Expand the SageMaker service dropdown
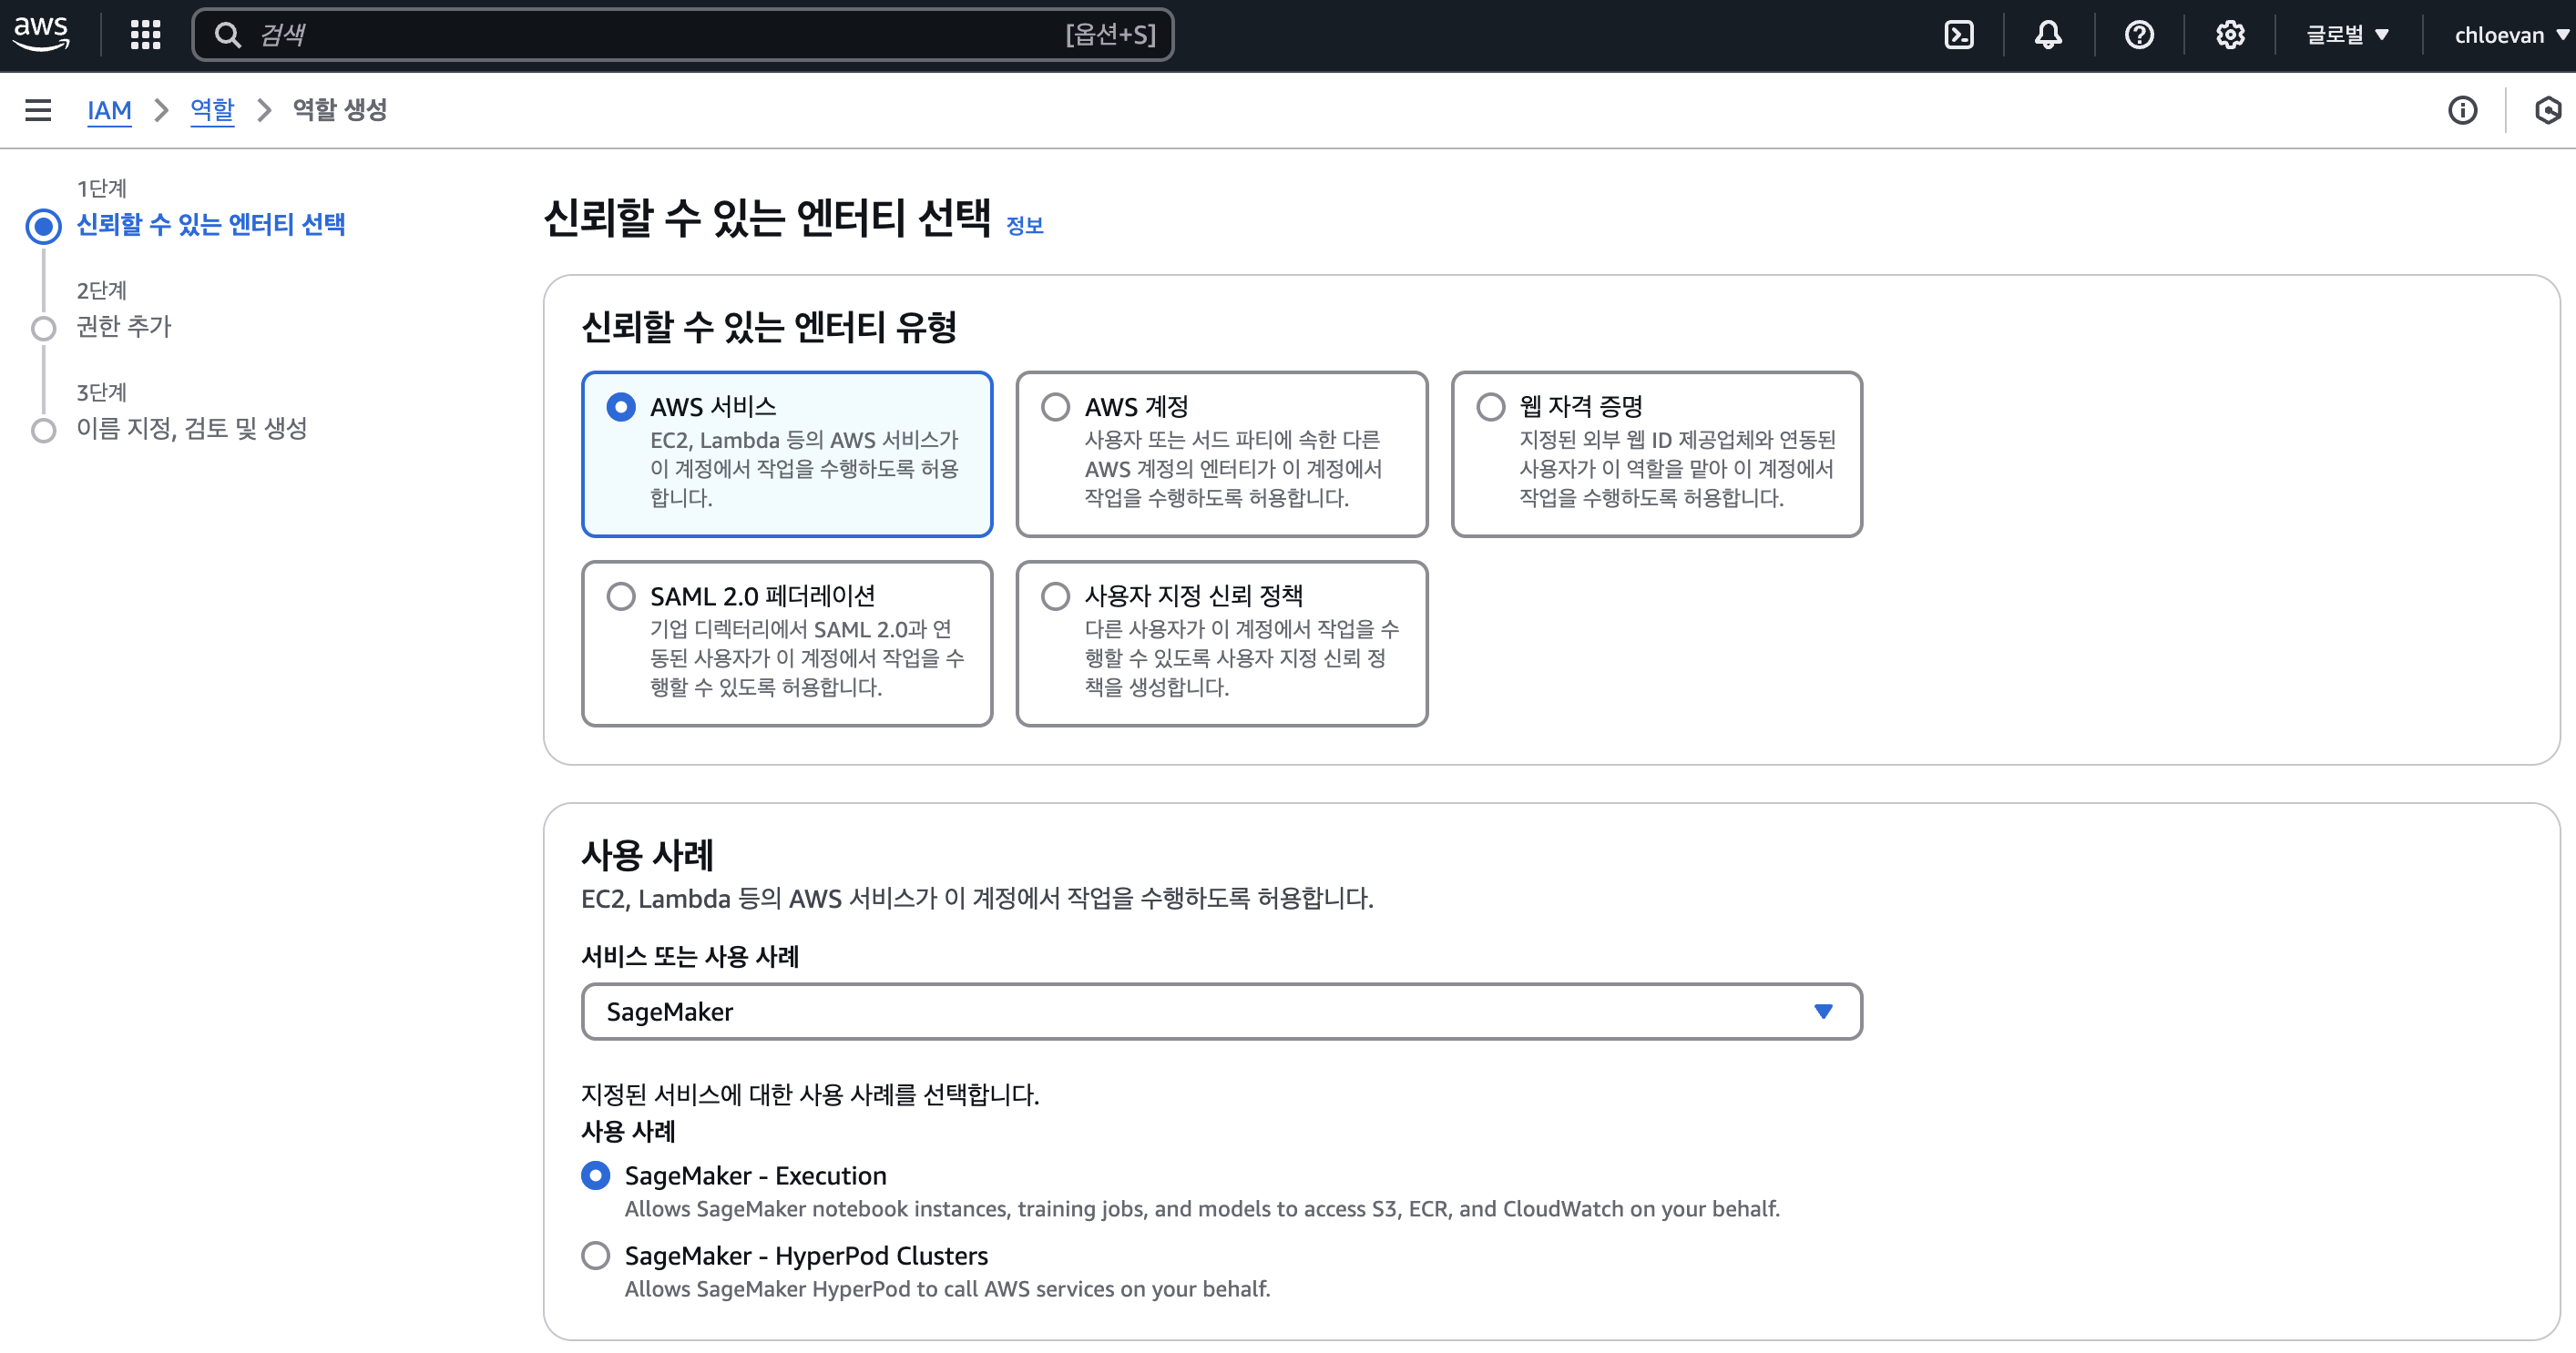The image size is (2576, 1353). (1221, 1012)
